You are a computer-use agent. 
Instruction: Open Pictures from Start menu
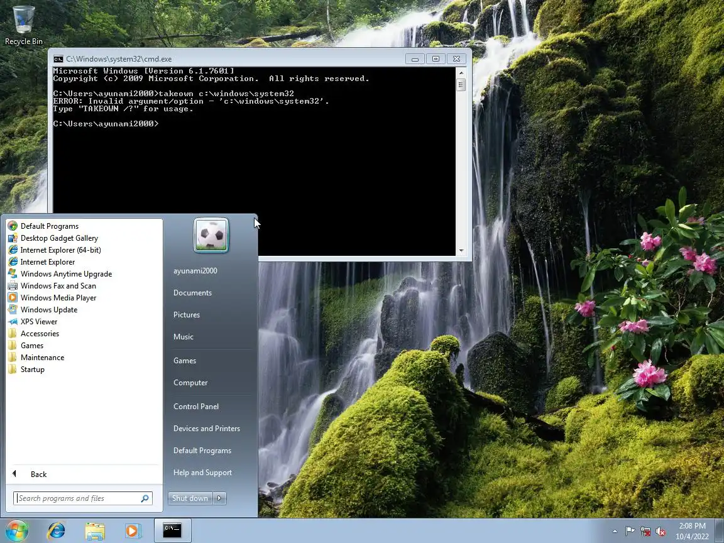[187, 314]
